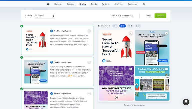The image size is (192, 109).
Task: Click Instagram icon on Secret Formula post
Action: pyautogui.click(x=89, y=31)
